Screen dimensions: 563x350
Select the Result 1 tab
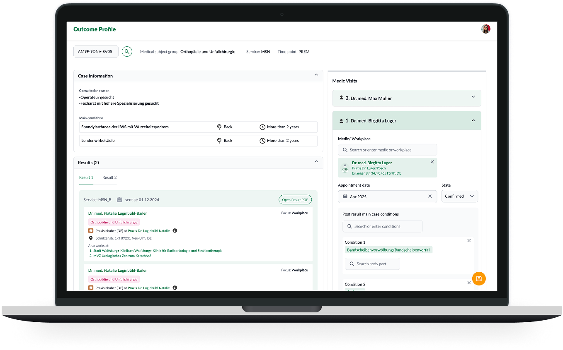click(x=86, y=177)
